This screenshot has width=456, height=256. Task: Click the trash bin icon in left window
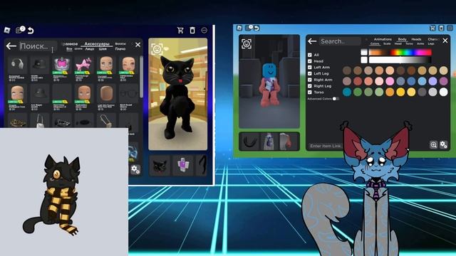[x=192, y=30]
